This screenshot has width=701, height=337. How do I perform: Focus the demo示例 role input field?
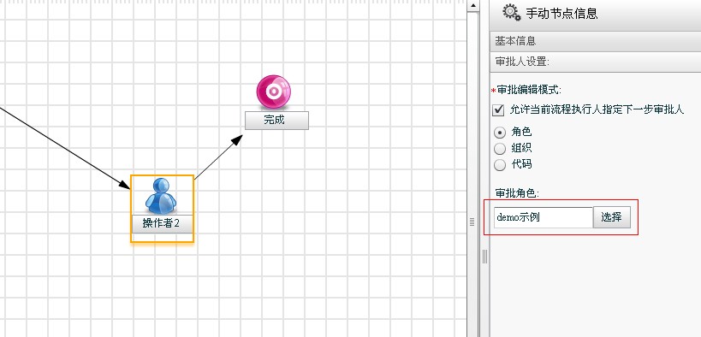(544, 217)
